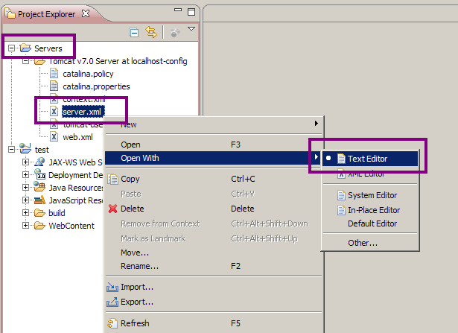The height and width of the screenshot is (333, 458).
Task: Collapse the Tomcat v7.0 Server config folder
Action: point(26,61)
